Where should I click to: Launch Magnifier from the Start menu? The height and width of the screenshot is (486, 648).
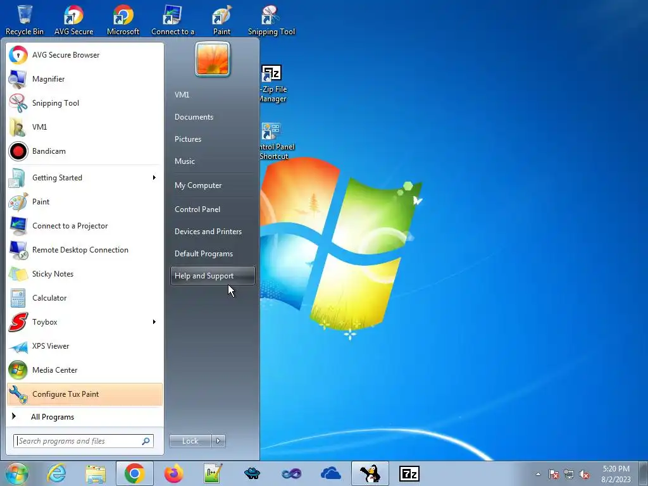pyautogui.click(x=85, y=79)
